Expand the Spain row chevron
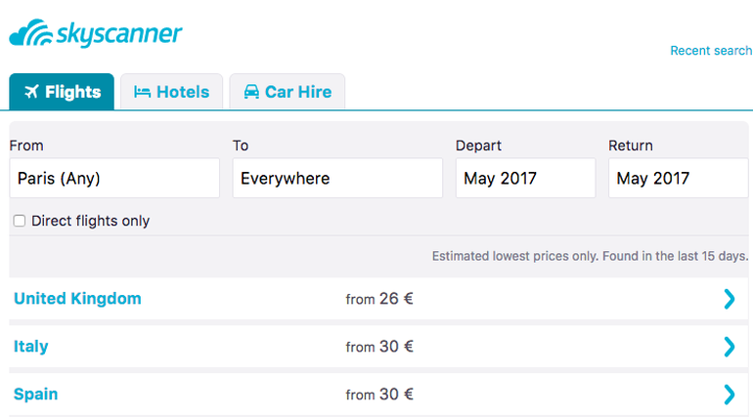Screen dimensions: 753x417 click(729, 395)
